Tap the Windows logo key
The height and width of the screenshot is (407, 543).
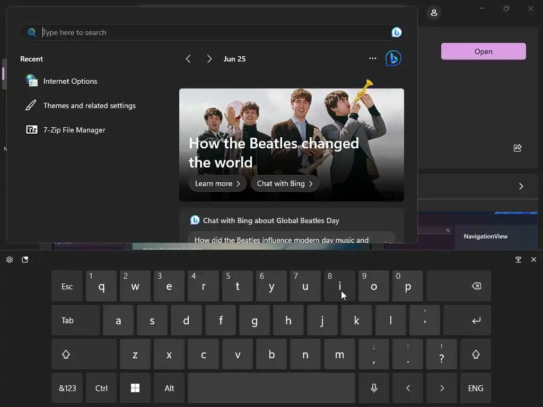click(x=135, y=388)
